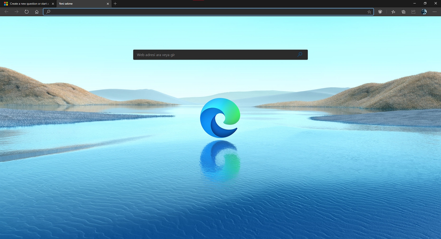Switch to the Create a new question tab
The height and width of the screenshot is (239, 441).
(27, 4)
